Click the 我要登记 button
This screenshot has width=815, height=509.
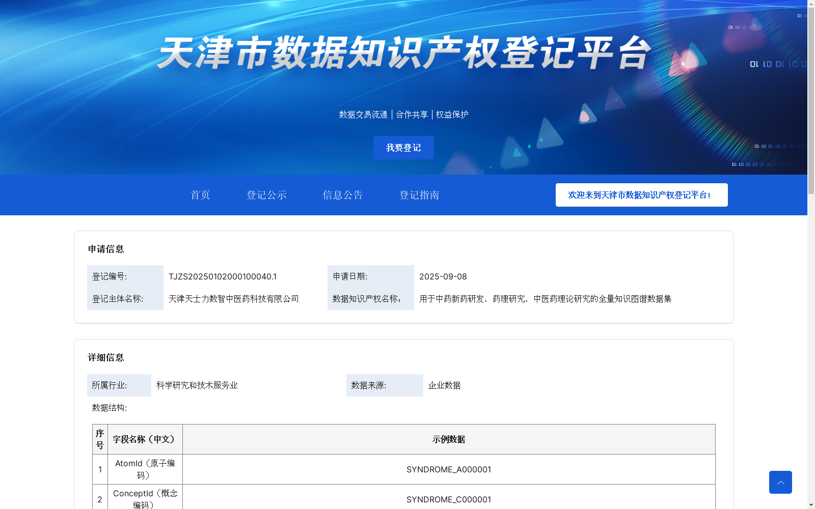(403, 148)
